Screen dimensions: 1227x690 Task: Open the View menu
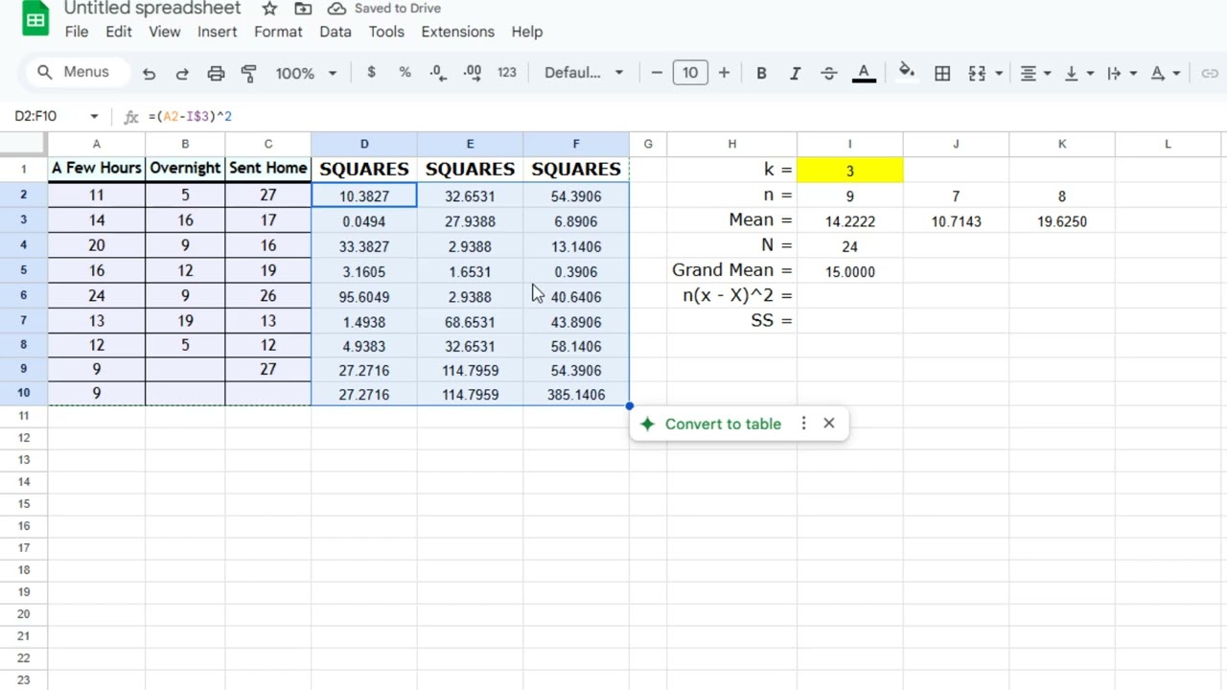coord(164,32)
